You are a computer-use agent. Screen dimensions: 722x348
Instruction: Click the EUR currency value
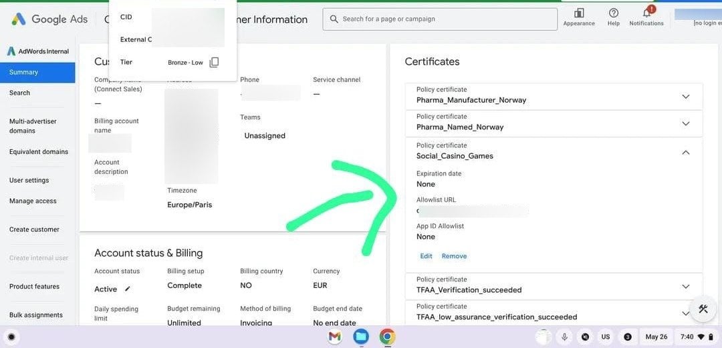pyautogui.click(x=320, y=285)
